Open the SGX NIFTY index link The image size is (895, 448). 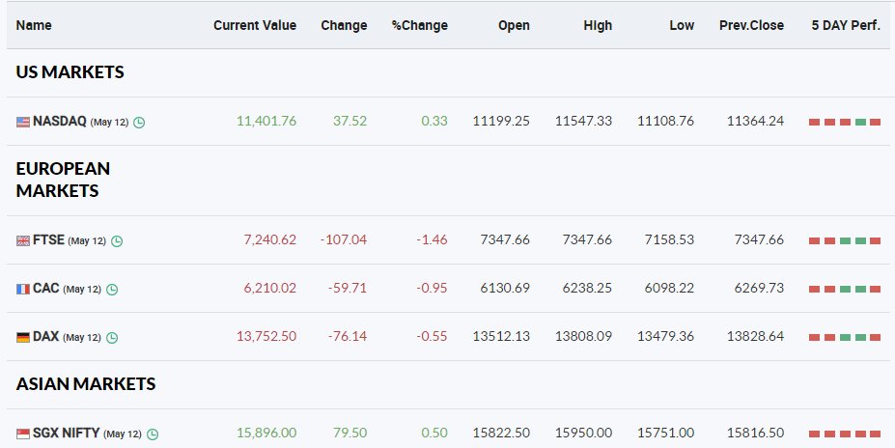[67, 433]
